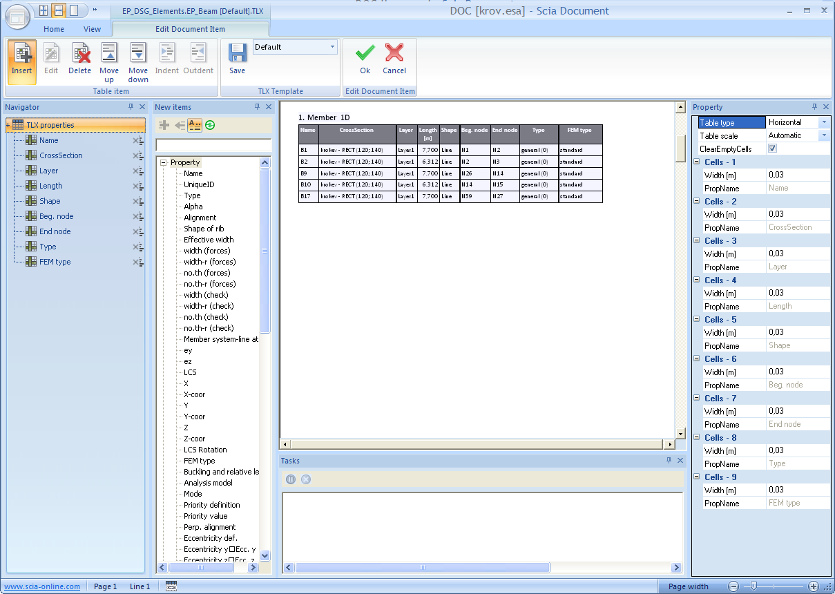
Task: Pin the Navigator panel
Action: (131, 107)
